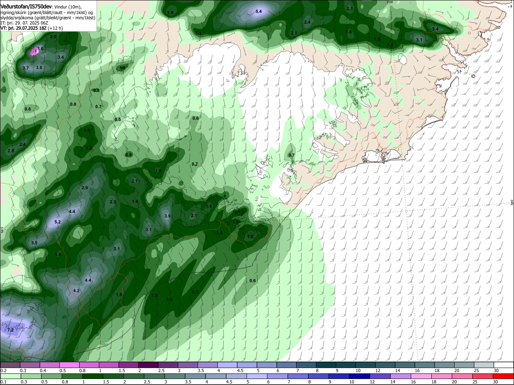
Task: Click the palest green 0.1 swatch in the lower legend row
Action: coord(10,376)
